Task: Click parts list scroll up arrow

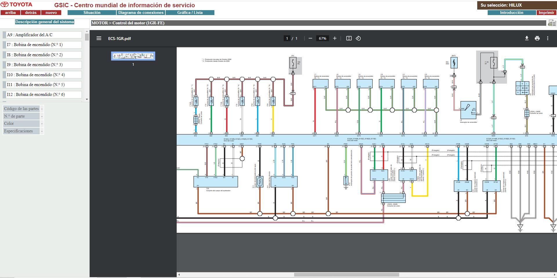Action: coord(87,31)
